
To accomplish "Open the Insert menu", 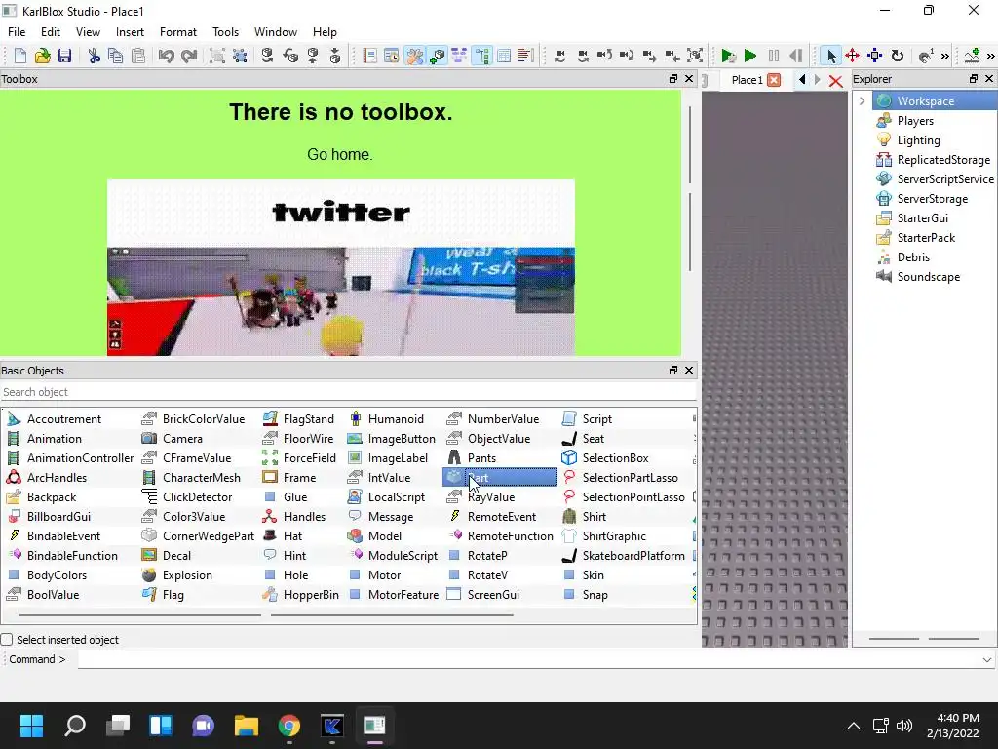I will 130,32.
